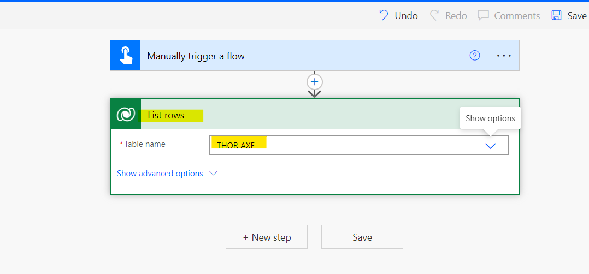Click the Dataverse List rows icon

126,115
